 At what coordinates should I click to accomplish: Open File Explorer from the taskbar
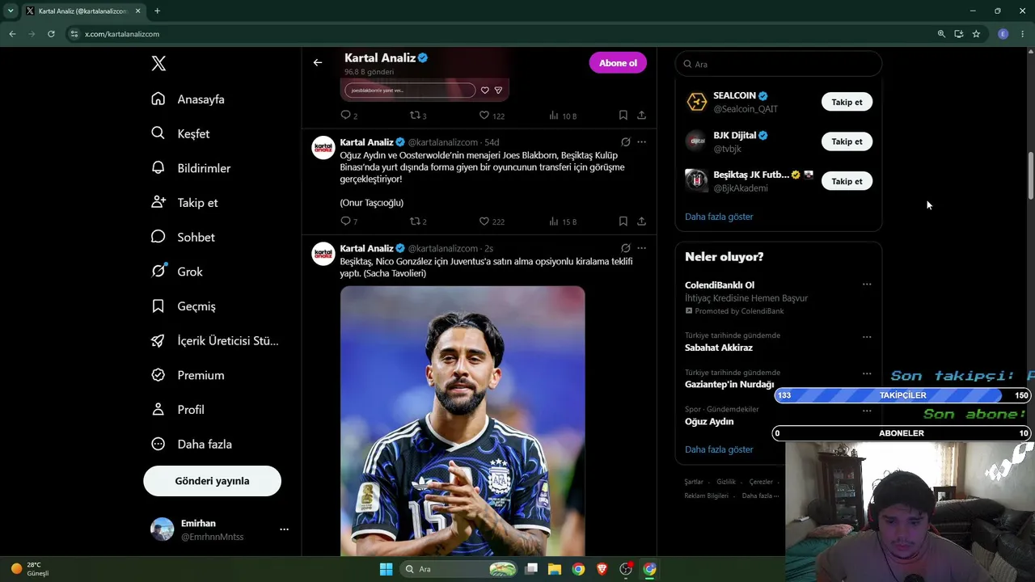coord(555,569)
